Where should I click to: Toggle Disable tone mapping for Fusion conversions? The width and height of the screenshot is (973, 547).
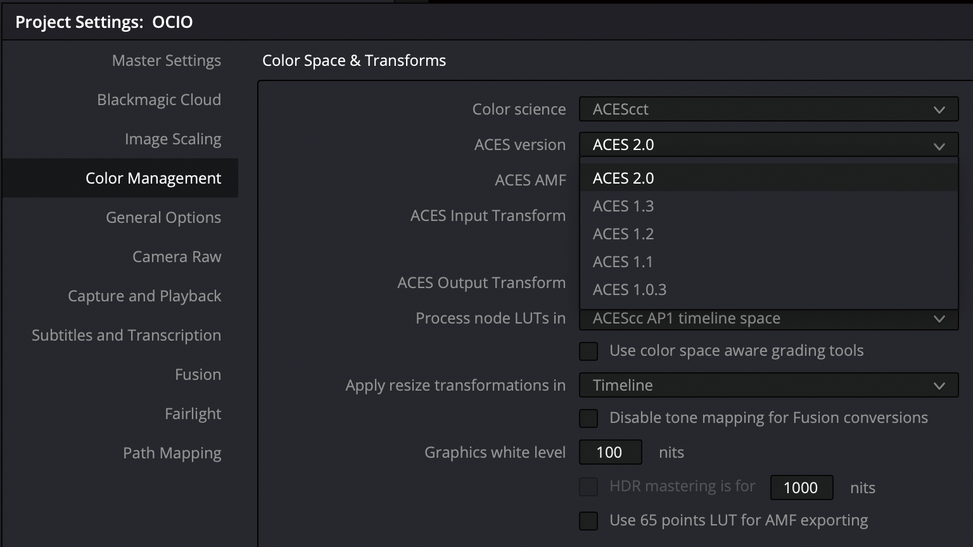tap(588, 418)
